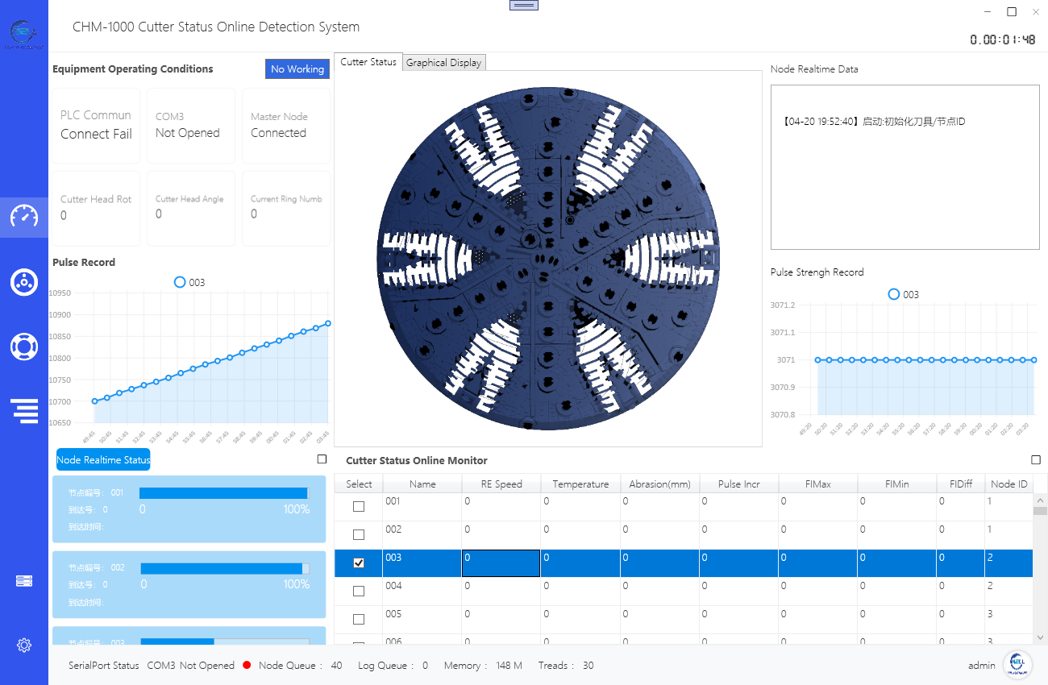Click the cutter head 3D model

547,259
